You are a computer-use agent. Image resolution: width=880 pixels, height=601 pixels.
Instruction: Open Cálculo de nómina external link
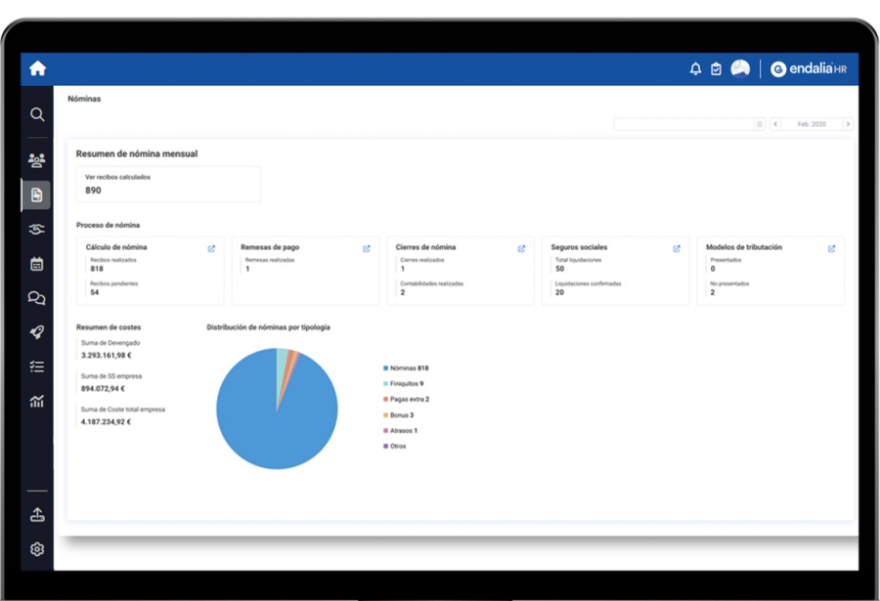pos(211,248)
